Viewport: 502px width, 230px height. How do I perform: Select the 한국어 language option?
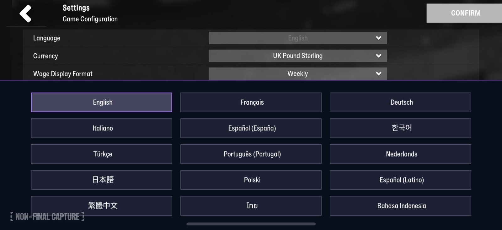400,128
